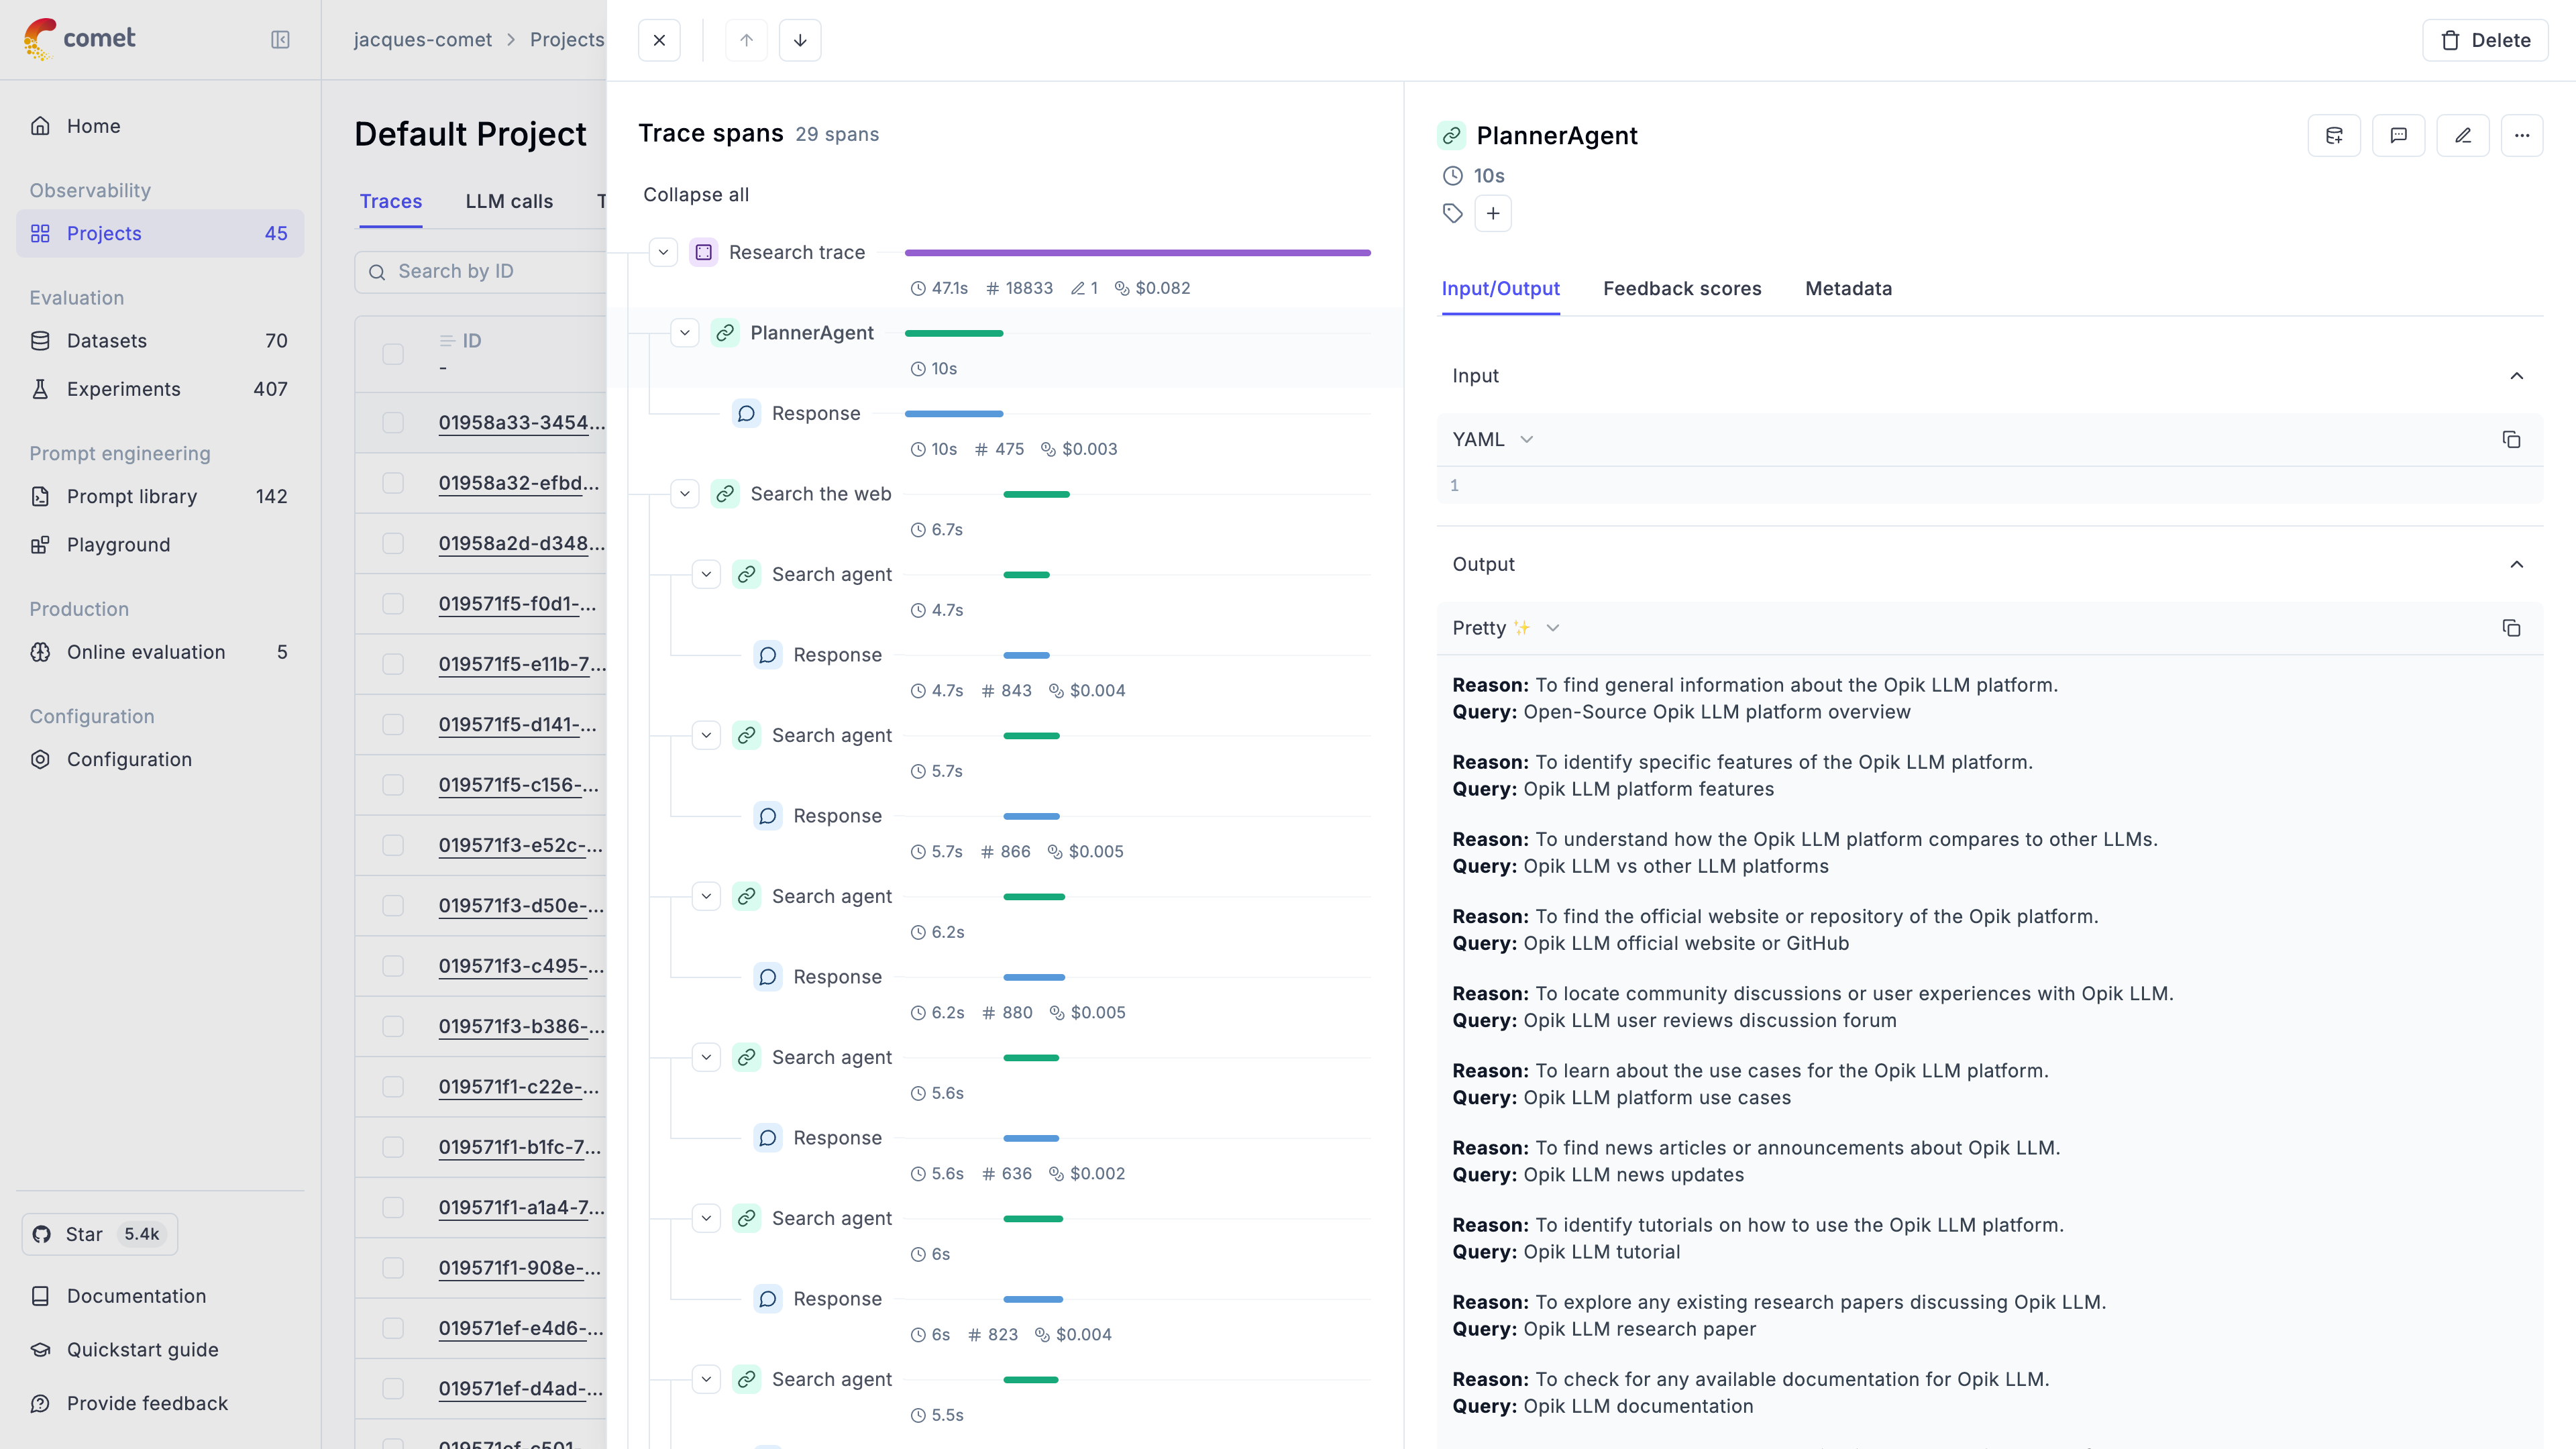This screenshot has width=2576, height=1449.
Task: Add PlannerAgent span to dataset
Action: click(2334, 135)
